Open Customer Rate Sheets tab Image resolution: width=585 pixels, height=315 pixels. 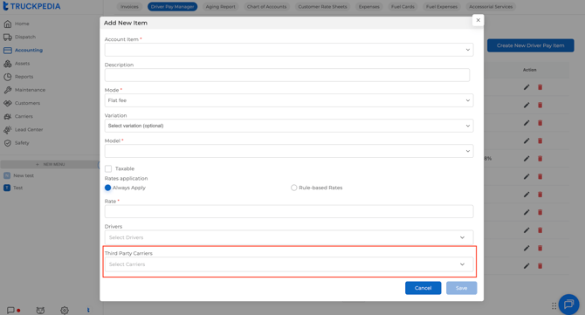coord(322,7)
